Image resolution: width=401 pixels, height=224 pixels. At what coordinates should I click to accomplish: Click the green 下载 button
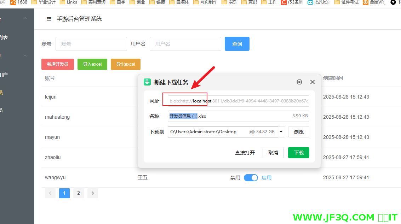[298, 153]
